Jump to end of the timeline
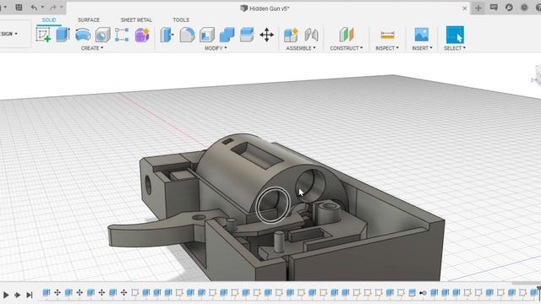Screen dimensions: 541x304 click(x=30, y=295)
